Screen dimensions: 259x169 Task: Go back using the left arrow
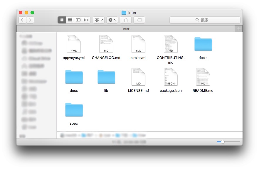coord(23,20)
